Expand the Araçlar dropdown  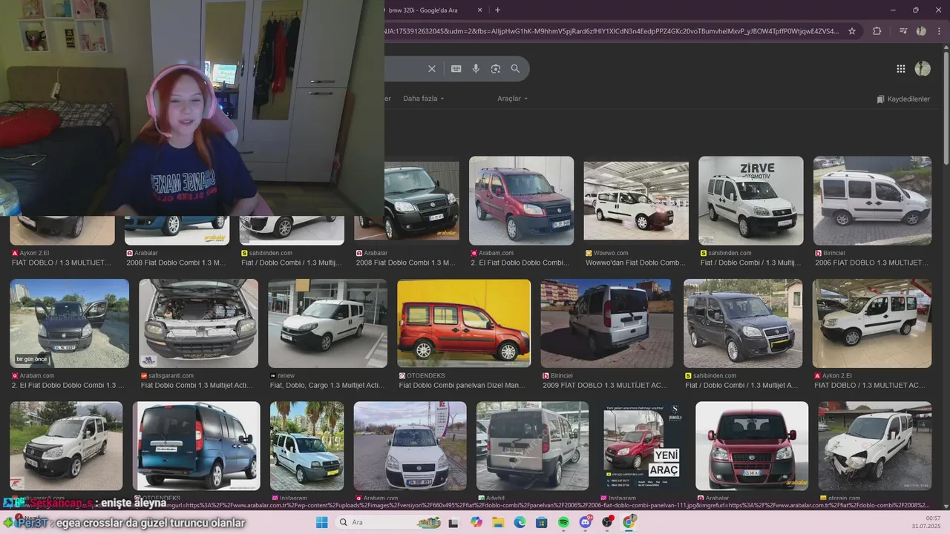[x=512, y=99]
